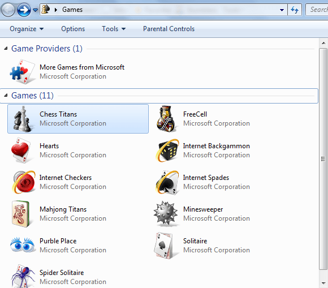Select the More Games from Microsoft label

(82, 67)
